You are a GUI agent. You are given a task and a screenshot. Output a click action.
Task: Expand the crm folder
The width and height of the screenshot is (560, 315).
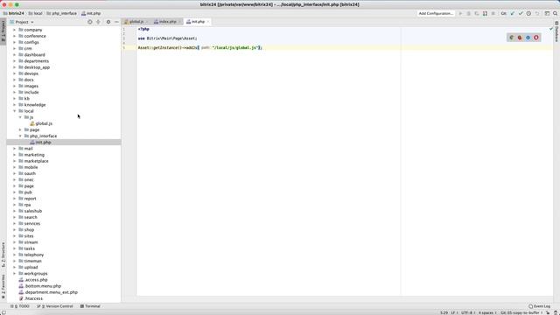(15, 49)
